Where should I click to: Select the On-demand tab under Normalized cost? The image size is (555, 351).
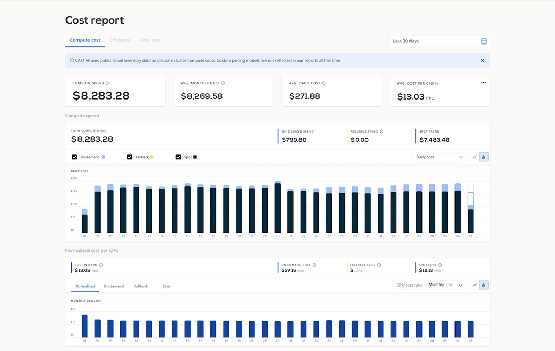[114, 286]
